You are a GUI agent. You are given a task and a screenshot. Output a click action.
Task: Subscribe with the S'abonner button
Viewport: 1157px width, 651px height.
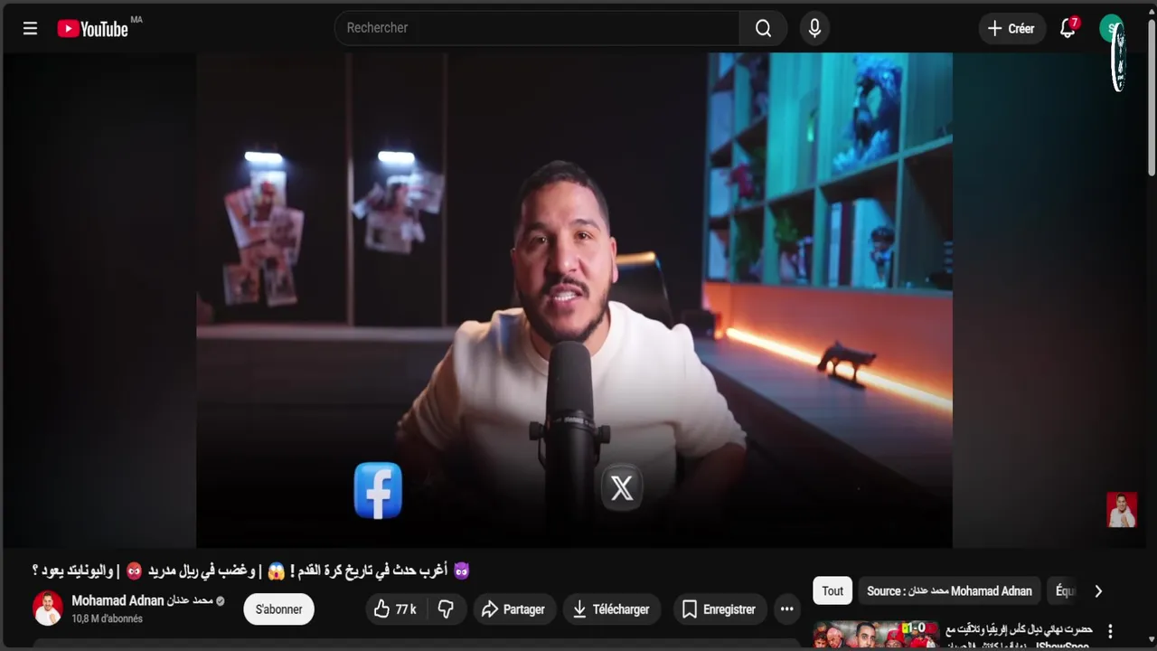coord(278,609)
